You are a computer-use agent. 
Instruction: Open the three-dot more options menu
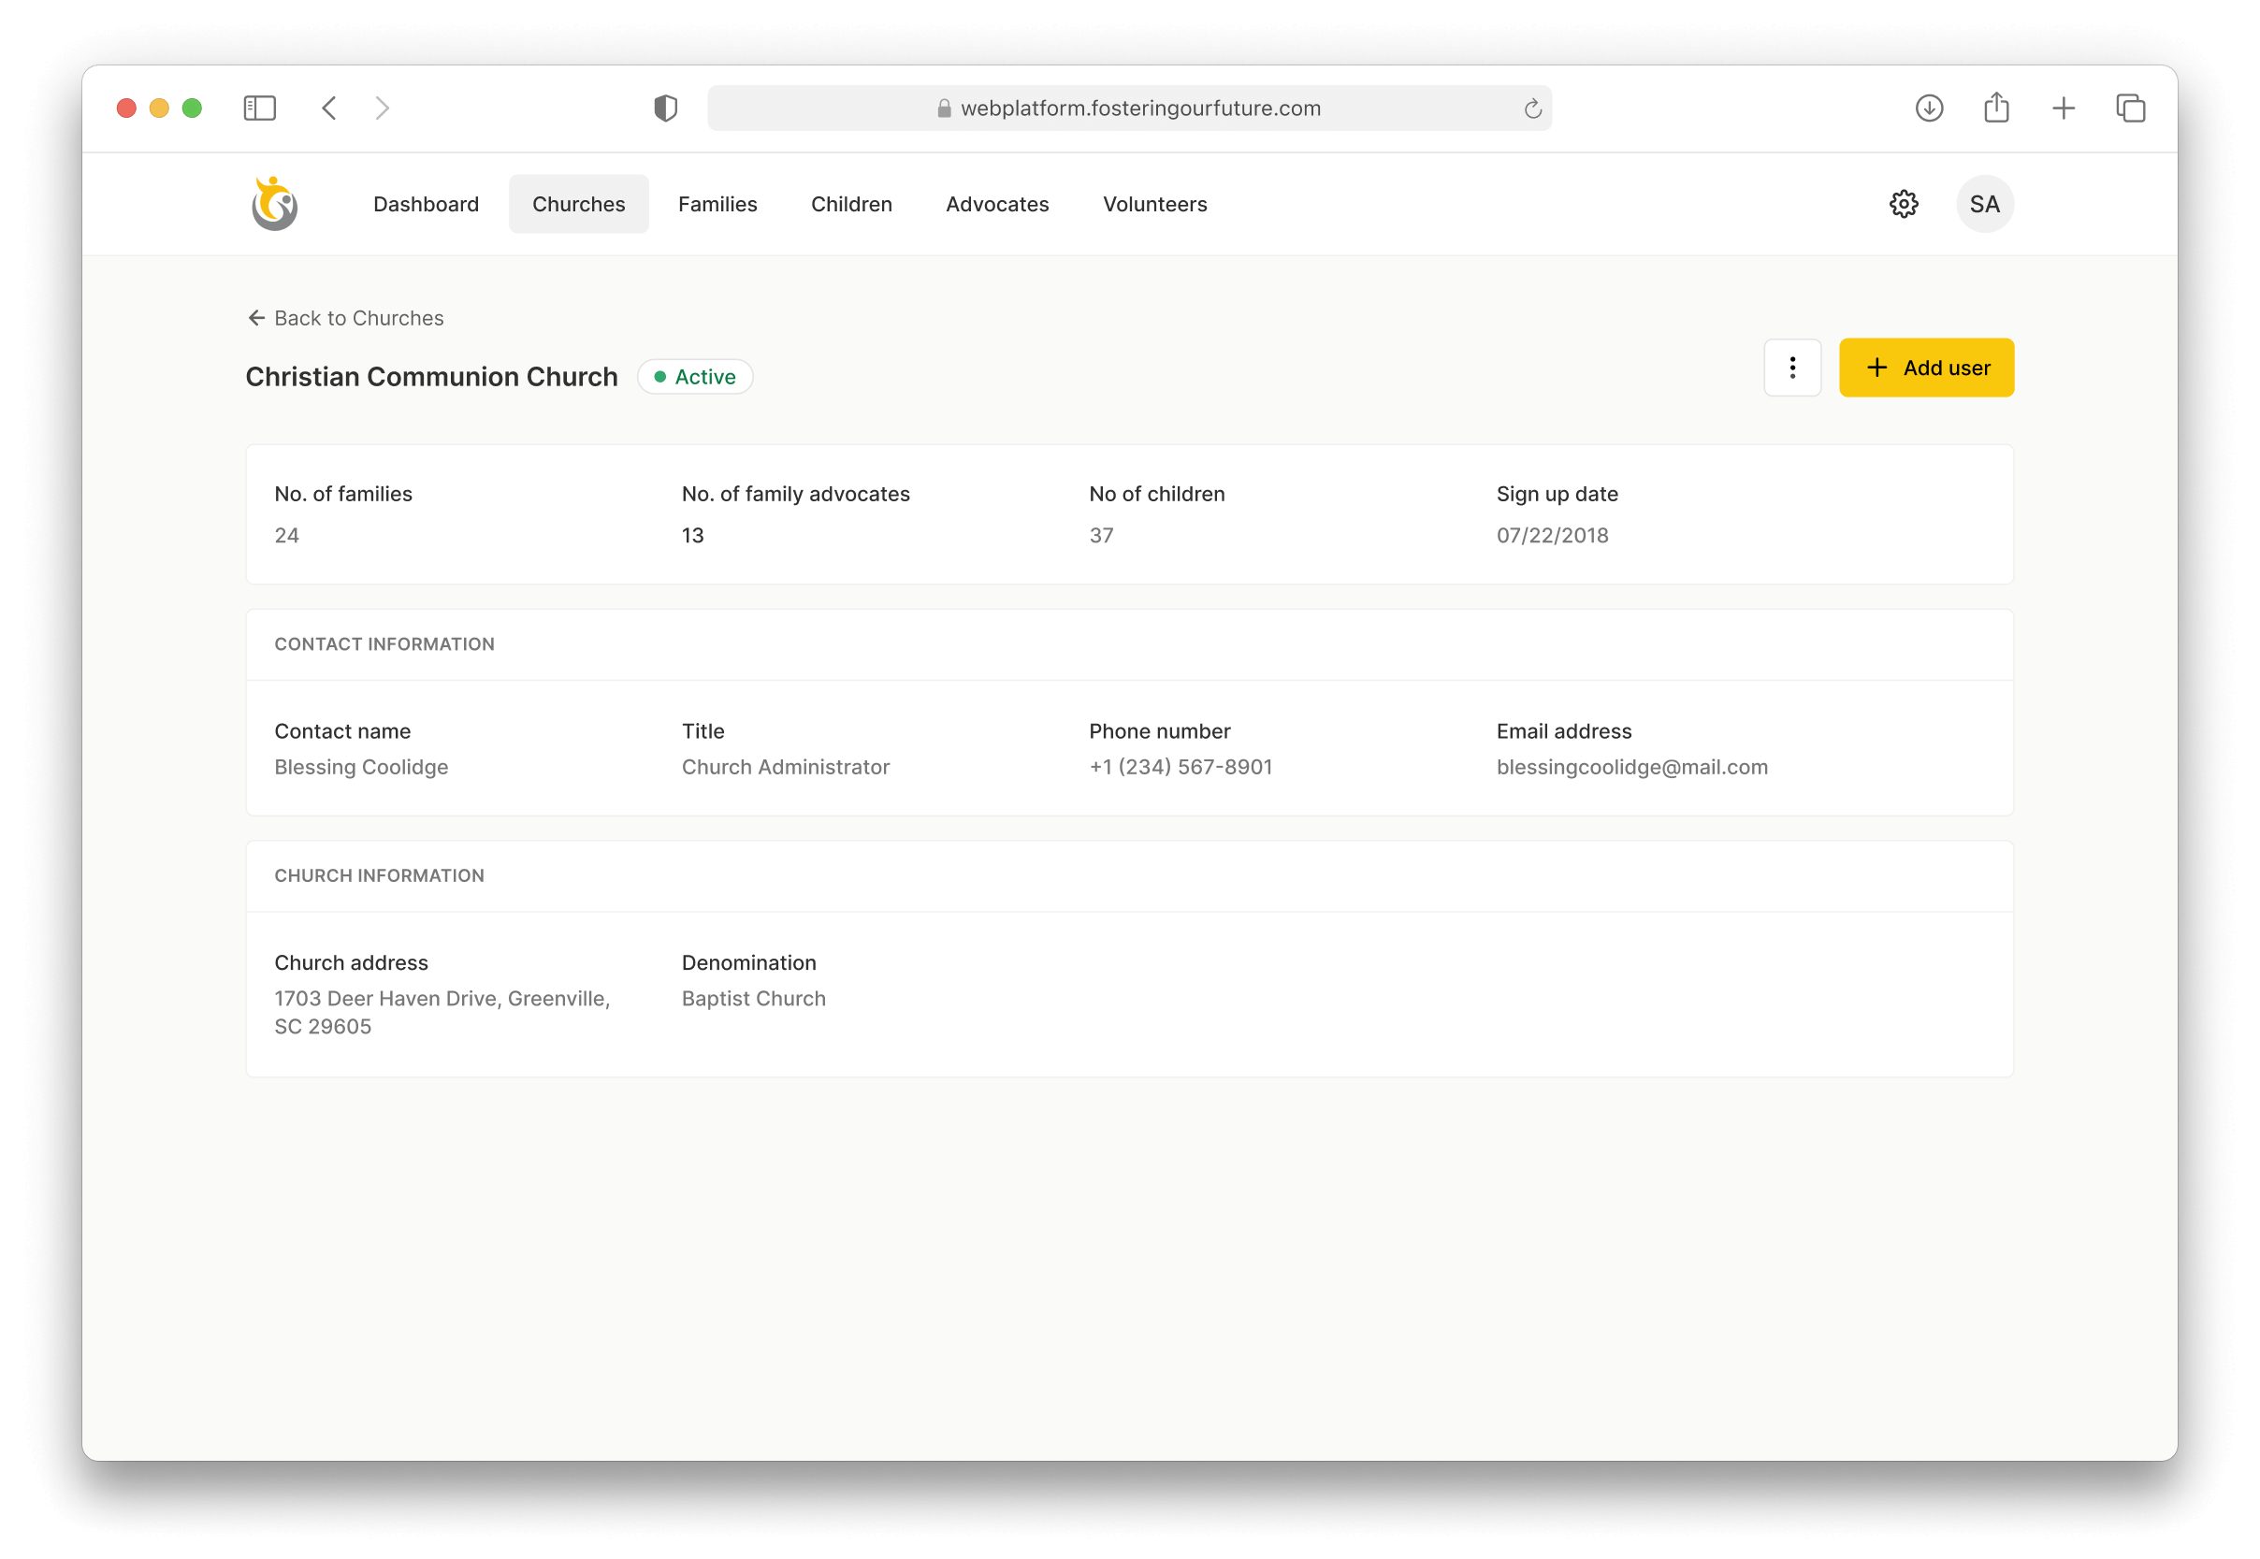click(1792, 368)
